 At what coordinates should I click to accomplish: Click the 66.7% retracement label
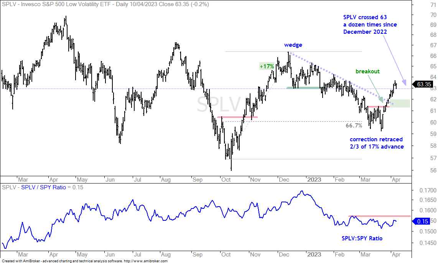[x=354, y=126]
